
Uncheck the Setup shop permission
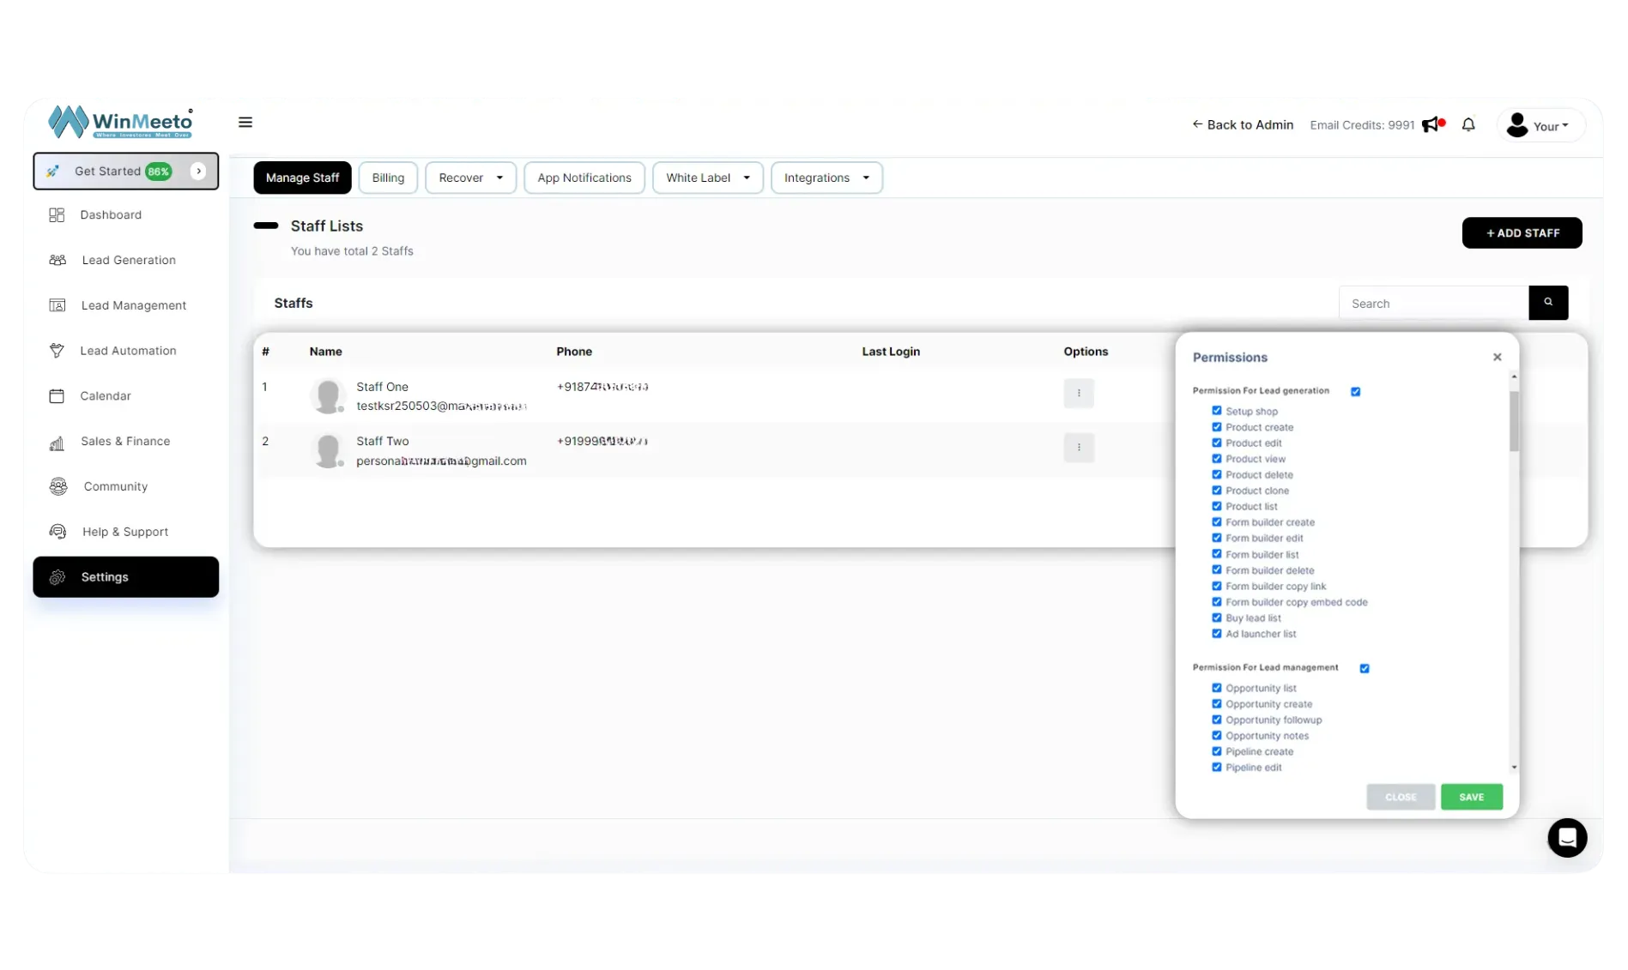[x=1216, y=411]
